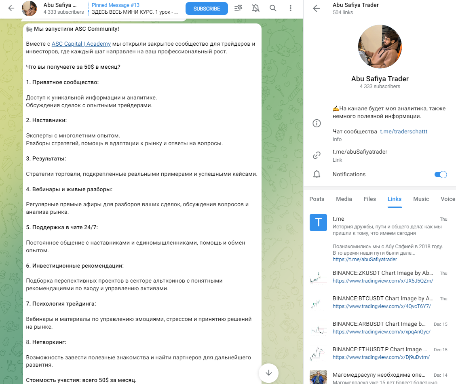Image resolution: width=456 pixels, height=384 pixels.
Task: Click the blue T icon for t.me link
Action: [318, 222]
